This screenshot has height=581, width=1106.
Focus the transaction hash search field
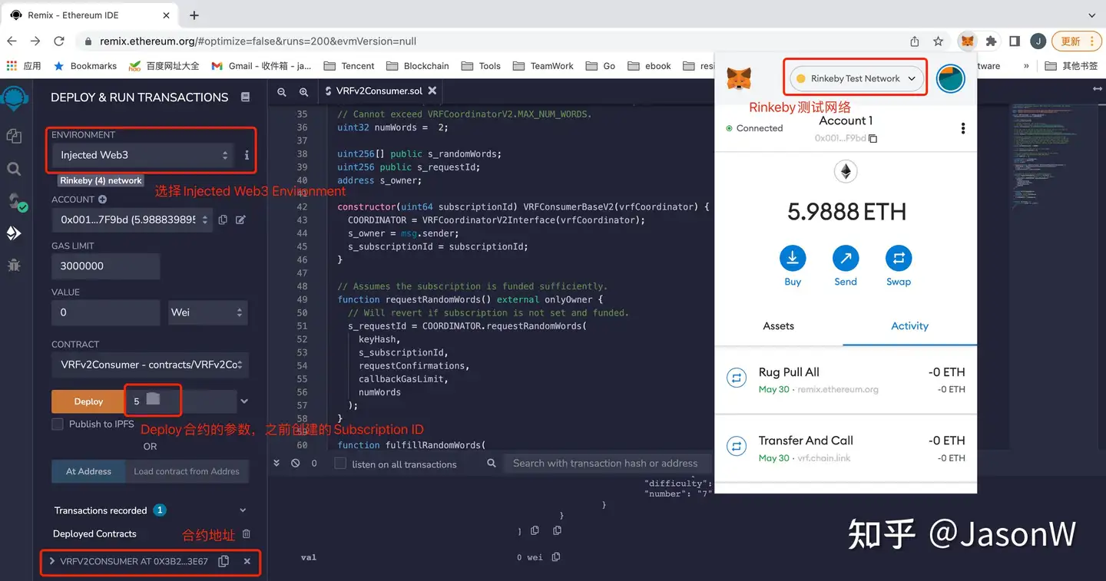tap(607, 464)
